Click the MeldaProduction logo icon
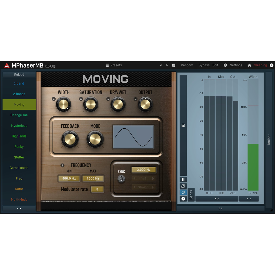The height and width of the screenshot is (275, 275). 7,65
